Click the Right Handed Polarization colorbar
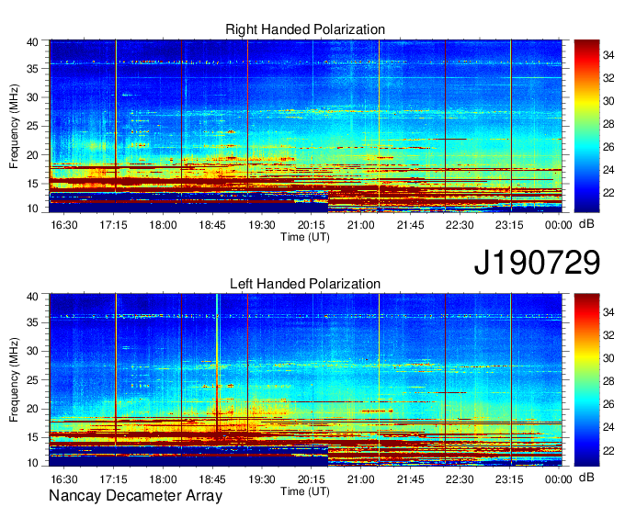The image size is (625, 507). click(586, 126)
